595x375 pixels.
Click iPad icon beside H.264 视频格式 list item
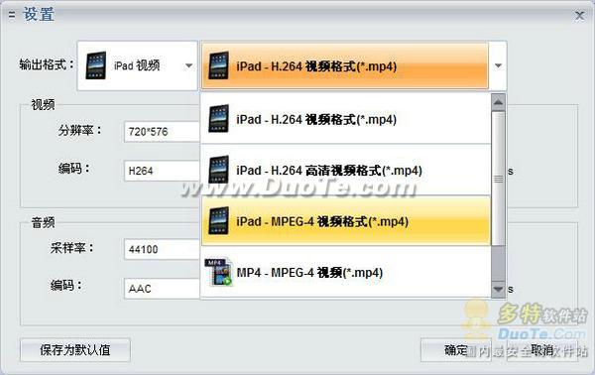[218, 118]
